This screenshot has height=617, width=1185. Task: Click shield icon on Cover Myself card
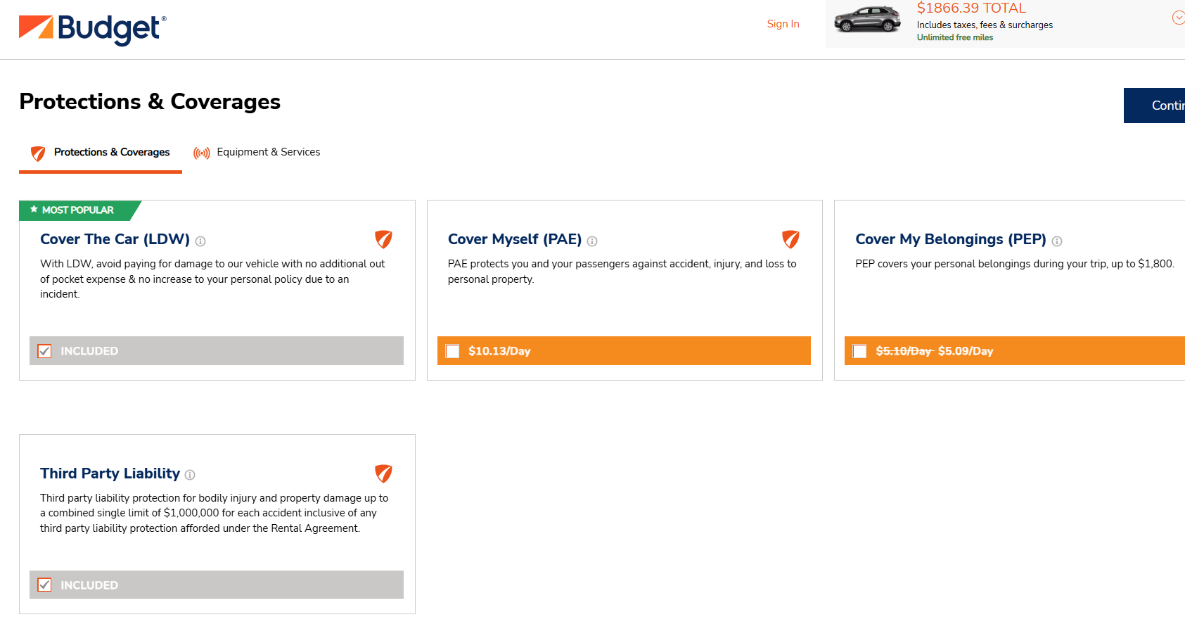coord(790,239)
